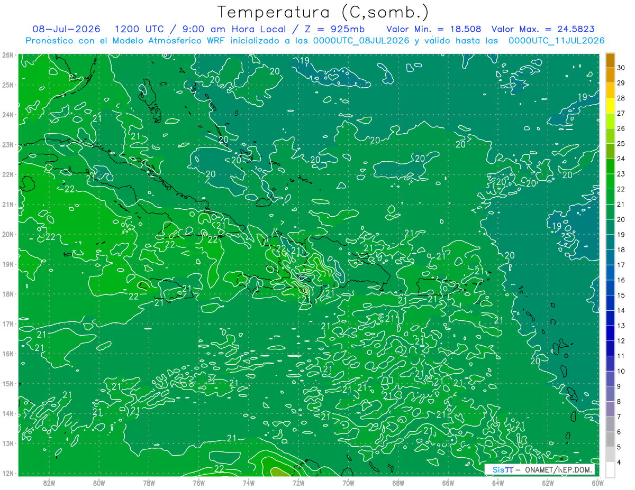Click the 12N latitude axis label
This screenshot has width=635, height=490.
[x=7, y=473]
